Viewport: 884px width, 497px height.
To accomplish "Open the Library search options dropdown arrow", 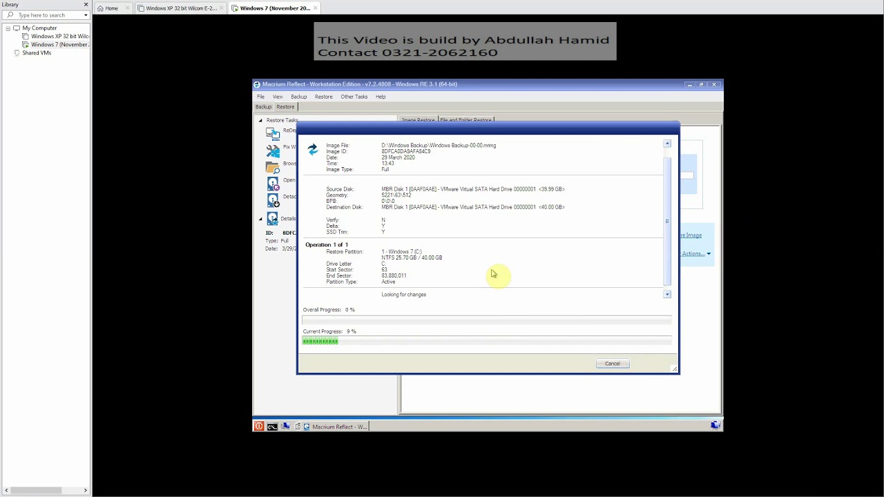I will pyautogui.click(x=86, y=15).
